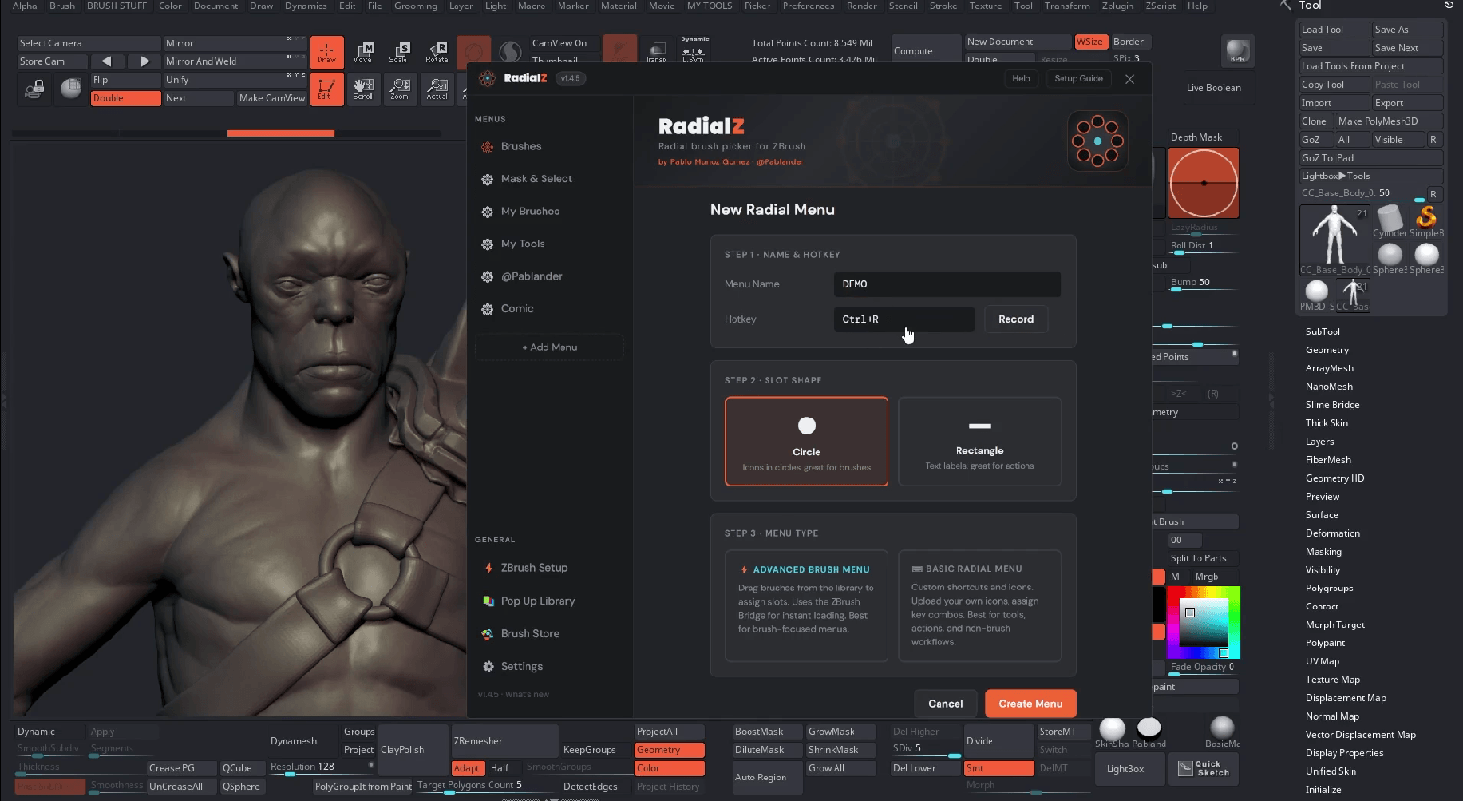Viewport: 1463px width, 801px height.
Task: Activate the Rotate tool icon
Action: point(437,52)
